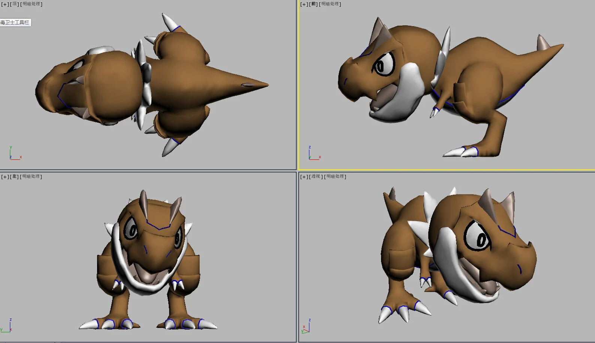This screenshot has height=343, width=595.
Task: Open 明暗处理 shading menu in Front viewport
Action: (330, 4)
